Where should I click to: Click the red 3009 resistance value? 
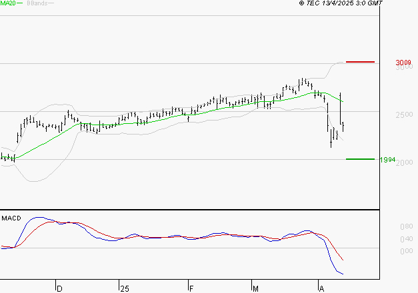[x=403, y=63]
